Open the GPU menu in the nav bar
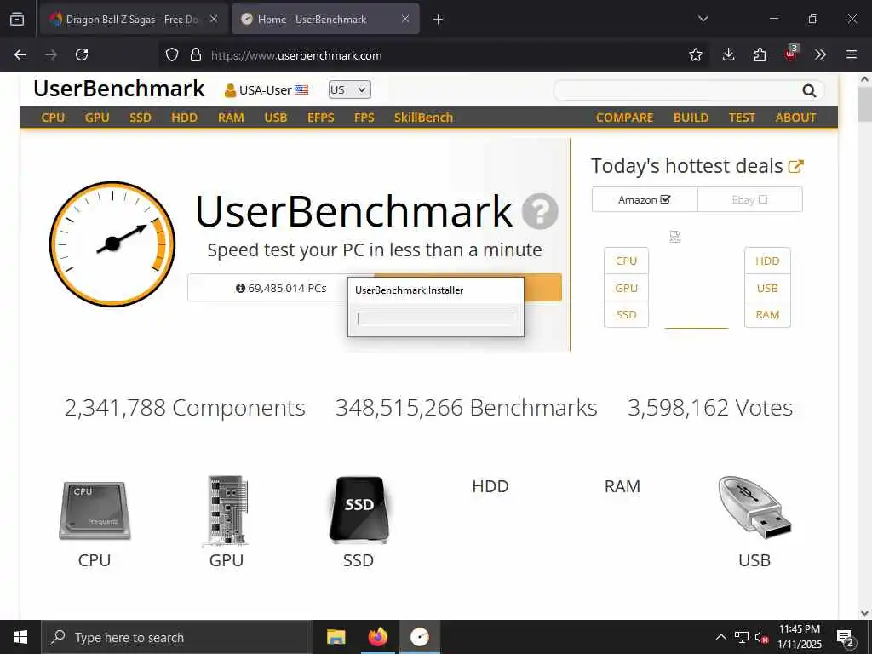The width and height of the screenshot is (872, 654). (x=97, y=118)
